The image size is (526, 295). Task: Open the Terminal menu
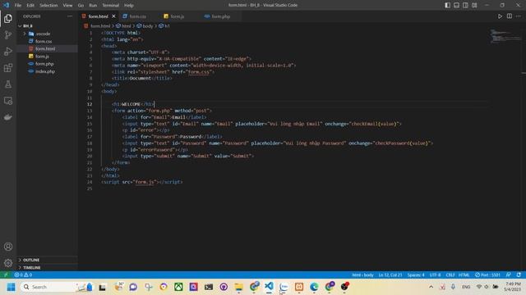pyautogui.click(x=111, y=5)
